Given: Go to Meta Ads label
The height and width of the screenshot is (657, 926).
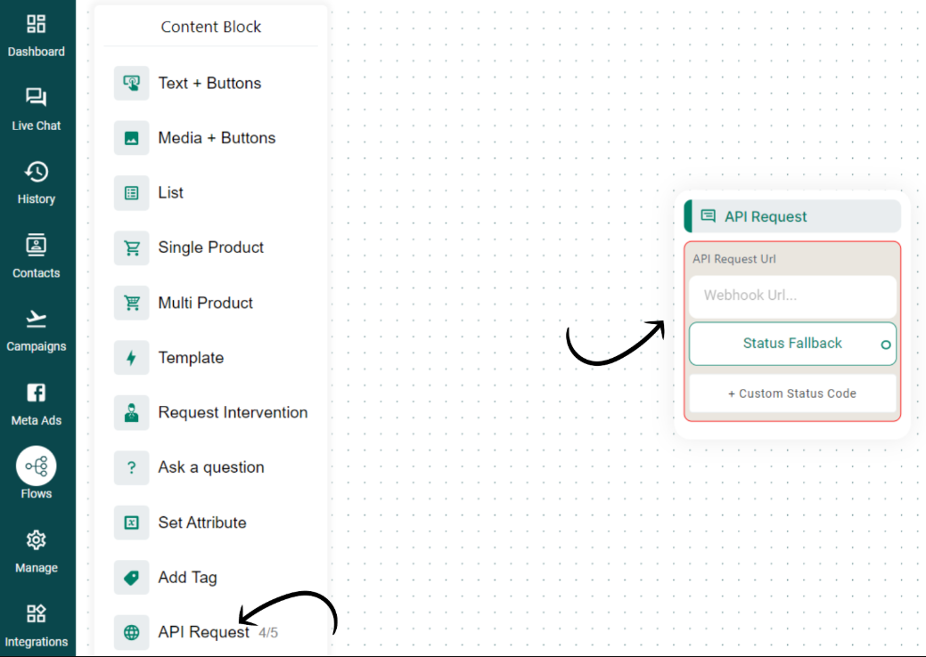Looking at the screenshot, I should (36, 420).
